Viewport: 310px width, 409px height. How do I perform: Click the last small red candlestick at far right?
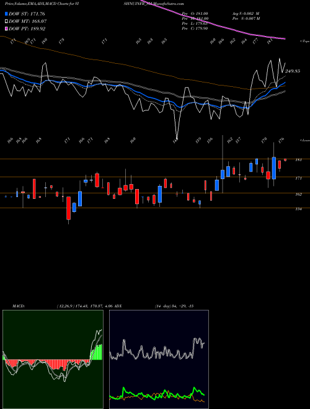[x=285, y=160]
